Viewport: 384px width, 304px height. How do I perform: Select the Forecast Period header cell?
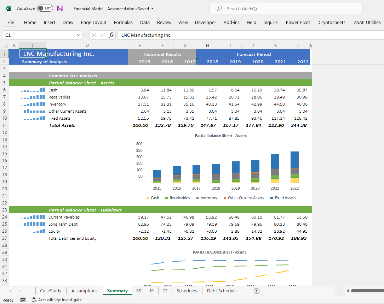pos(254,54)
